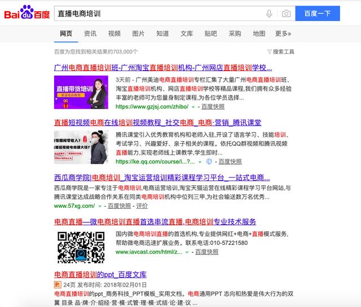Expand dropdown arrow after ke.qq.com URL
Image resolution: width=361 pixels, height=307 pixels.
(200, 162)
